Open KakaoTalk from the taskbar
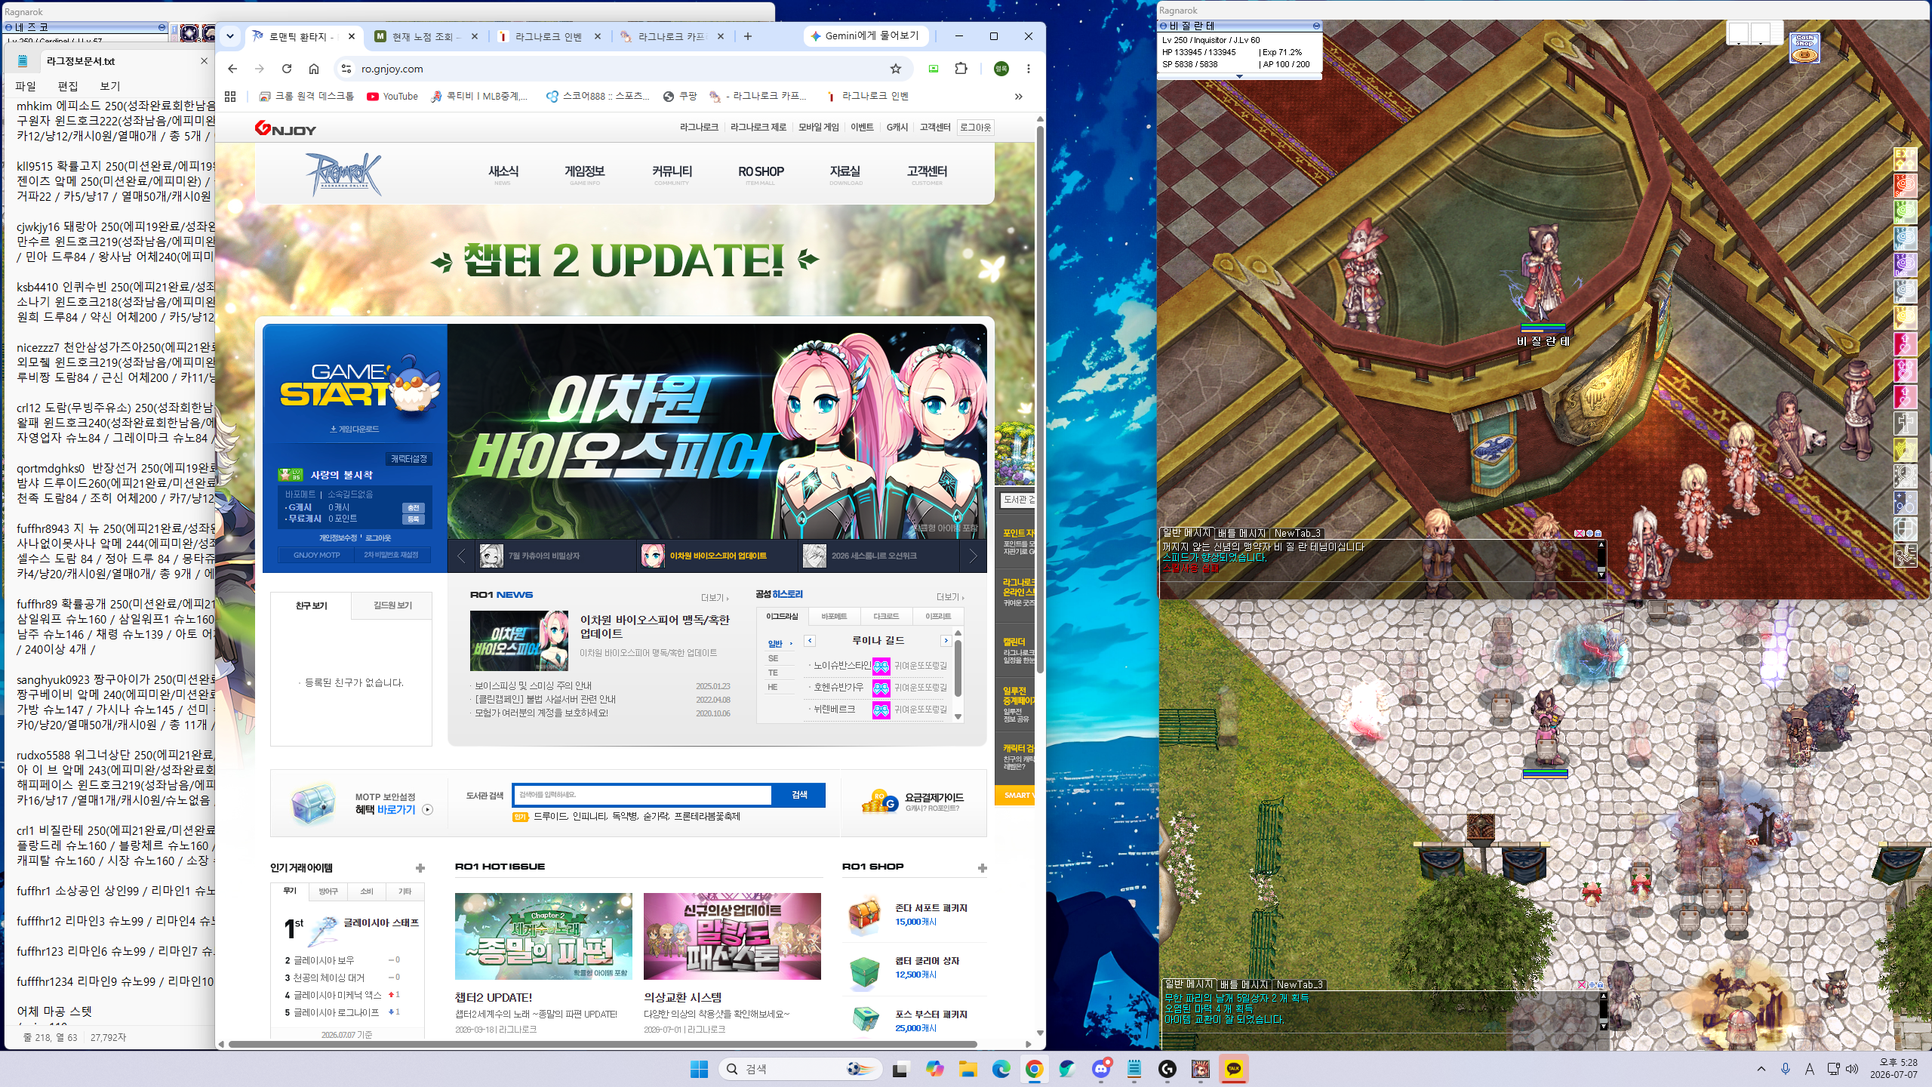This screenshot has height=1087, width=1932. click(x=1234, y=1069)
